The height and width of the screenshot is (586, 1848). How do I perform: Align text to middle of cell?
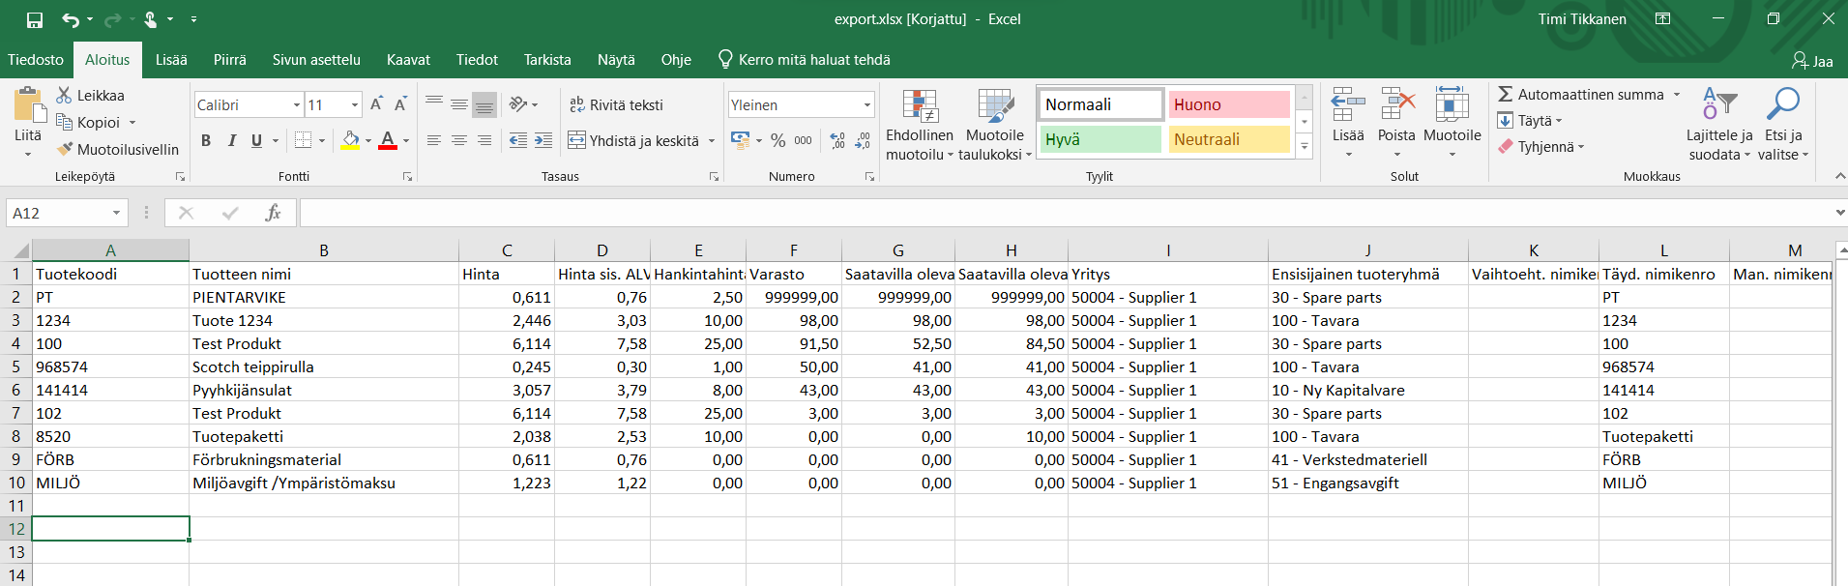[459, 103]
